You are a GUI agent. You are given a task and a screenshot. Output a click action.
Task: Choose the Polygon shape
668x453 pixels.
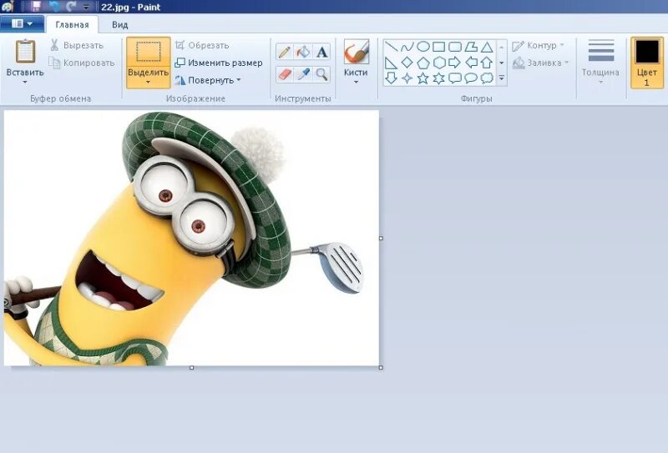pyautogui.click(x=471, y=47)
